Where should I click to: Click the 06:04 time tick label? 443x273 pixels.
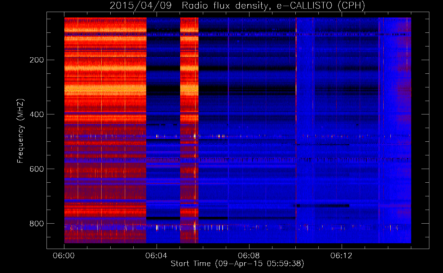[156, 256]
